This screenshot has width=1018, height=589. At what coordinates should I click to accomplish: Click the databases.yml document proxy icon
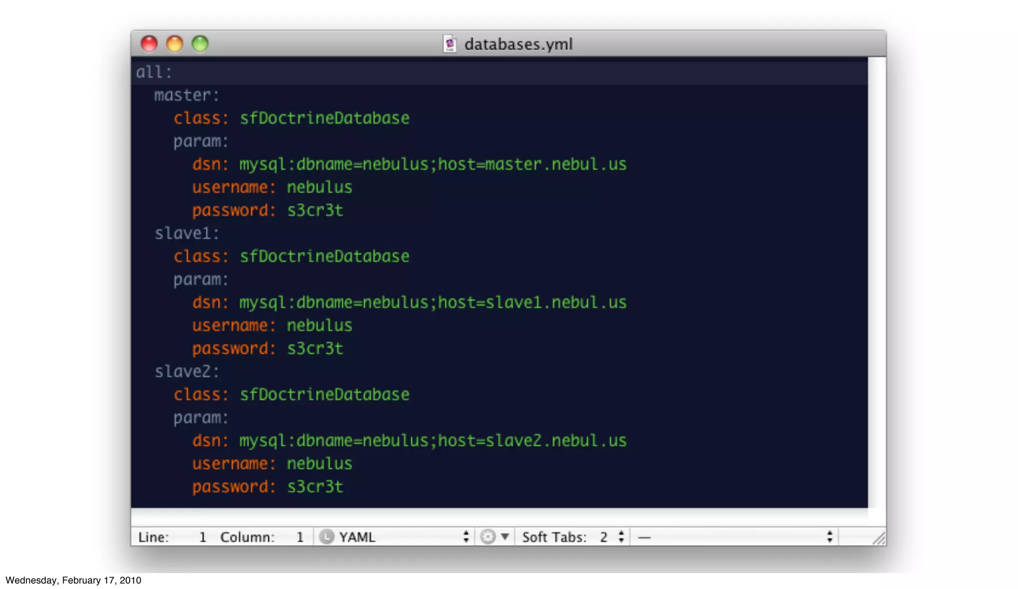[449, 44]
